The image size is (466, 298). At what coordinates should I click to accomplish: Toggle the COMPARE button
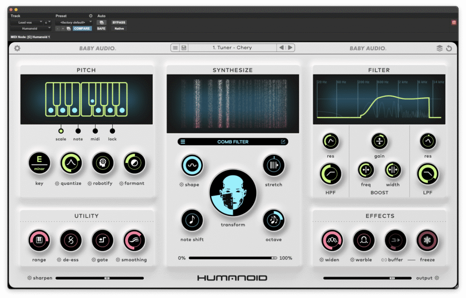(x=82, y=29)
